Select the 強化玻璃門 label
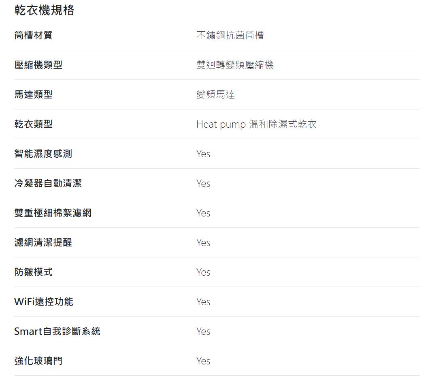432x379 pixels. (38, 361)
